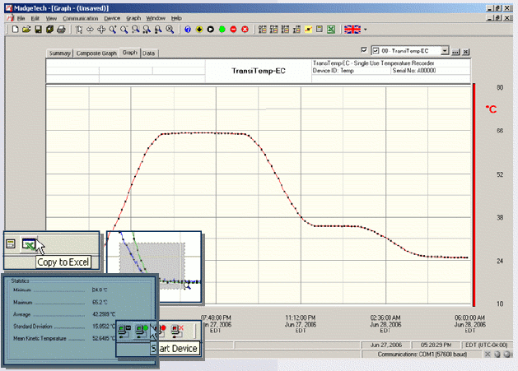Click the green circle start icon
Screen dimensions: 518x371
point(222,30)
